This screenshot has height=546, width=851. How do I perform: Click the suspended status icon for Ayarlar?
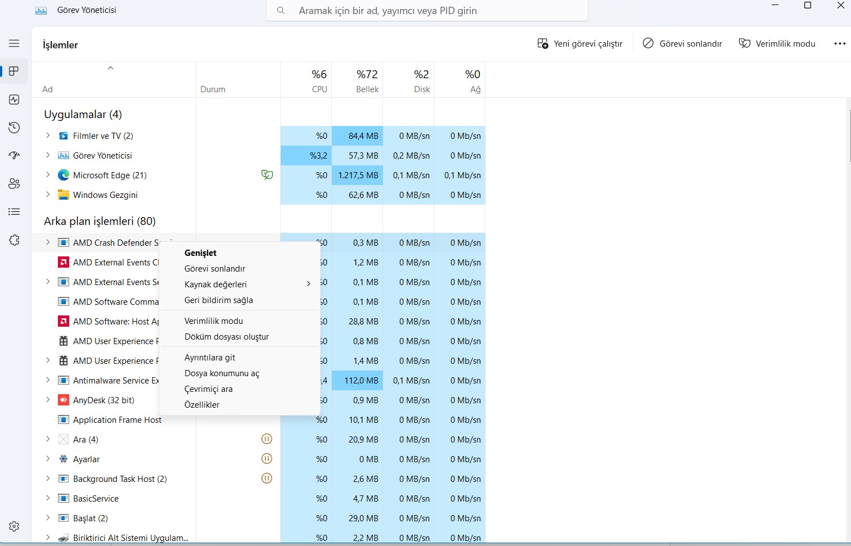coord(267,459)
